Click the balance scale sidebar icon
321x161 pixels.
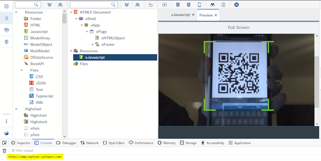6,42
